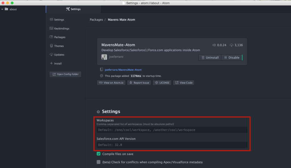
Task: Click the cloud download icon
Action: pyautogui.click(x=232, y=45)
